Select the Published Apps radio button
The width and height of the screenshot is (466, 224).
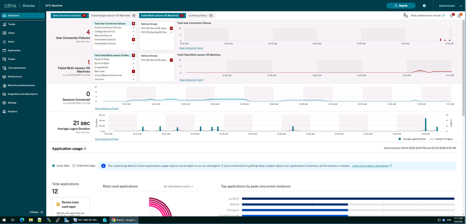[74, 166]
